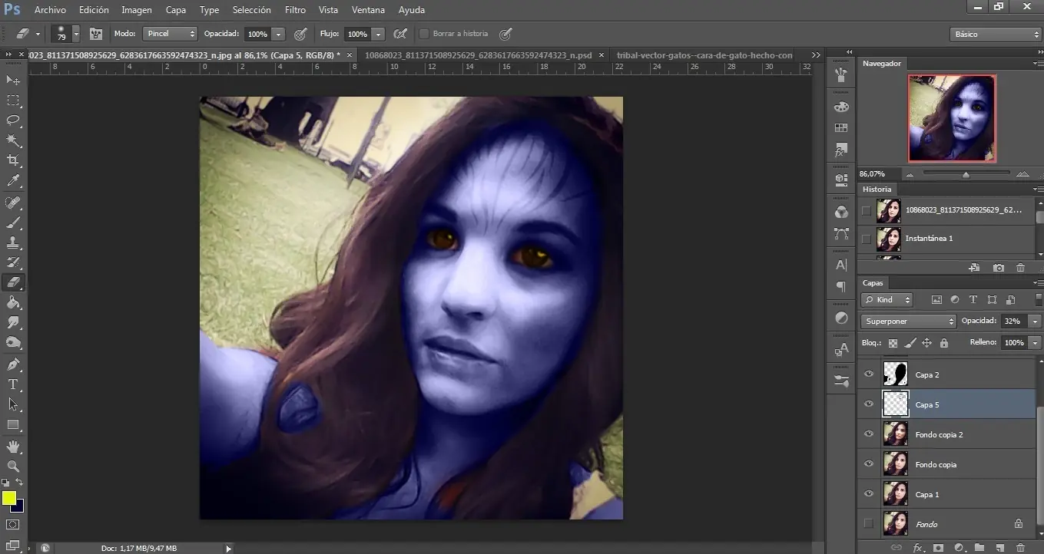Add layer mask icon in Capas panel

point(938,548)
